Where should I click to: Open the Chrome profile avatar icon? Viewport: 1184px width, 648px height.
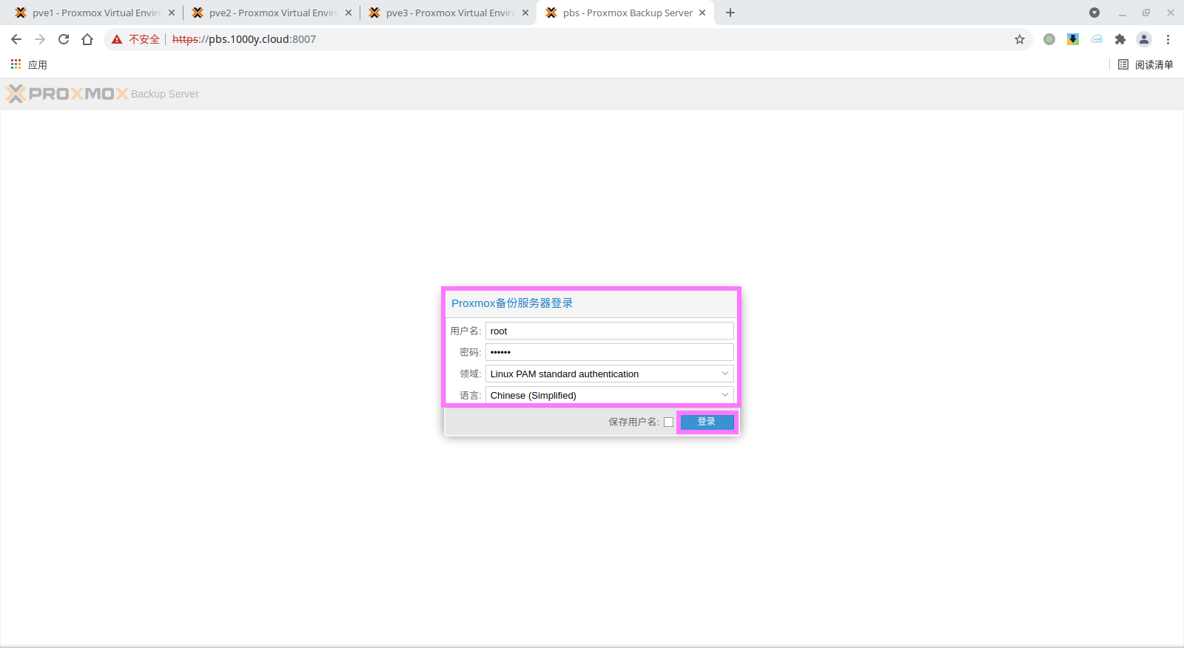coord(1144,39)
